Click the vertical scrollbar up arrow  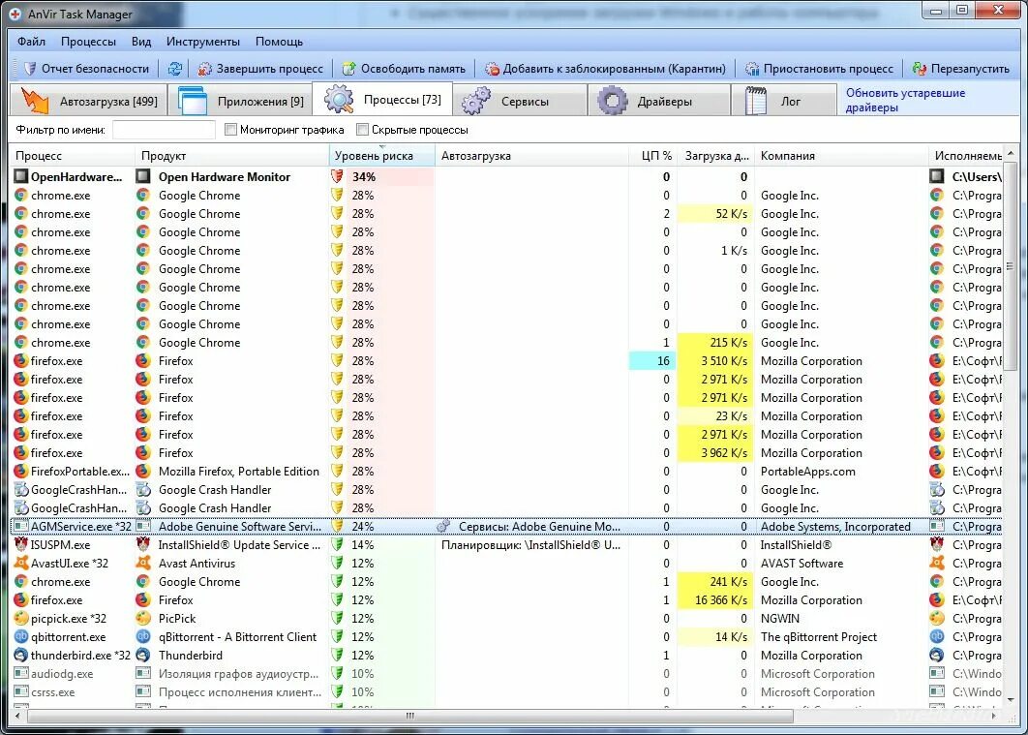pyautogui.click(x=1011, y=153)
